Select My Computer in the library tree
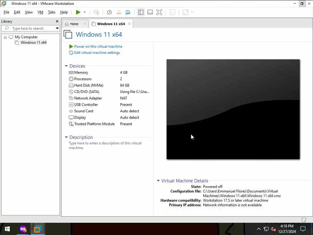The width and height of the screenshot is (313, 235). pyautogui.click(x=26, y=37)
